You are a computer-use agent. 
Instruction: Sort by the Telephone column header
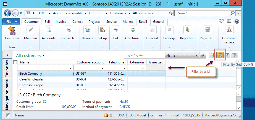click(117, 62)
